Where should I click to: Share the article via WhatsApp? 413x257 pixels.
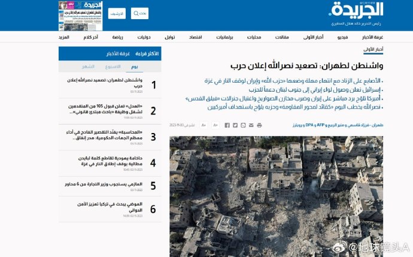coord(243,125)
